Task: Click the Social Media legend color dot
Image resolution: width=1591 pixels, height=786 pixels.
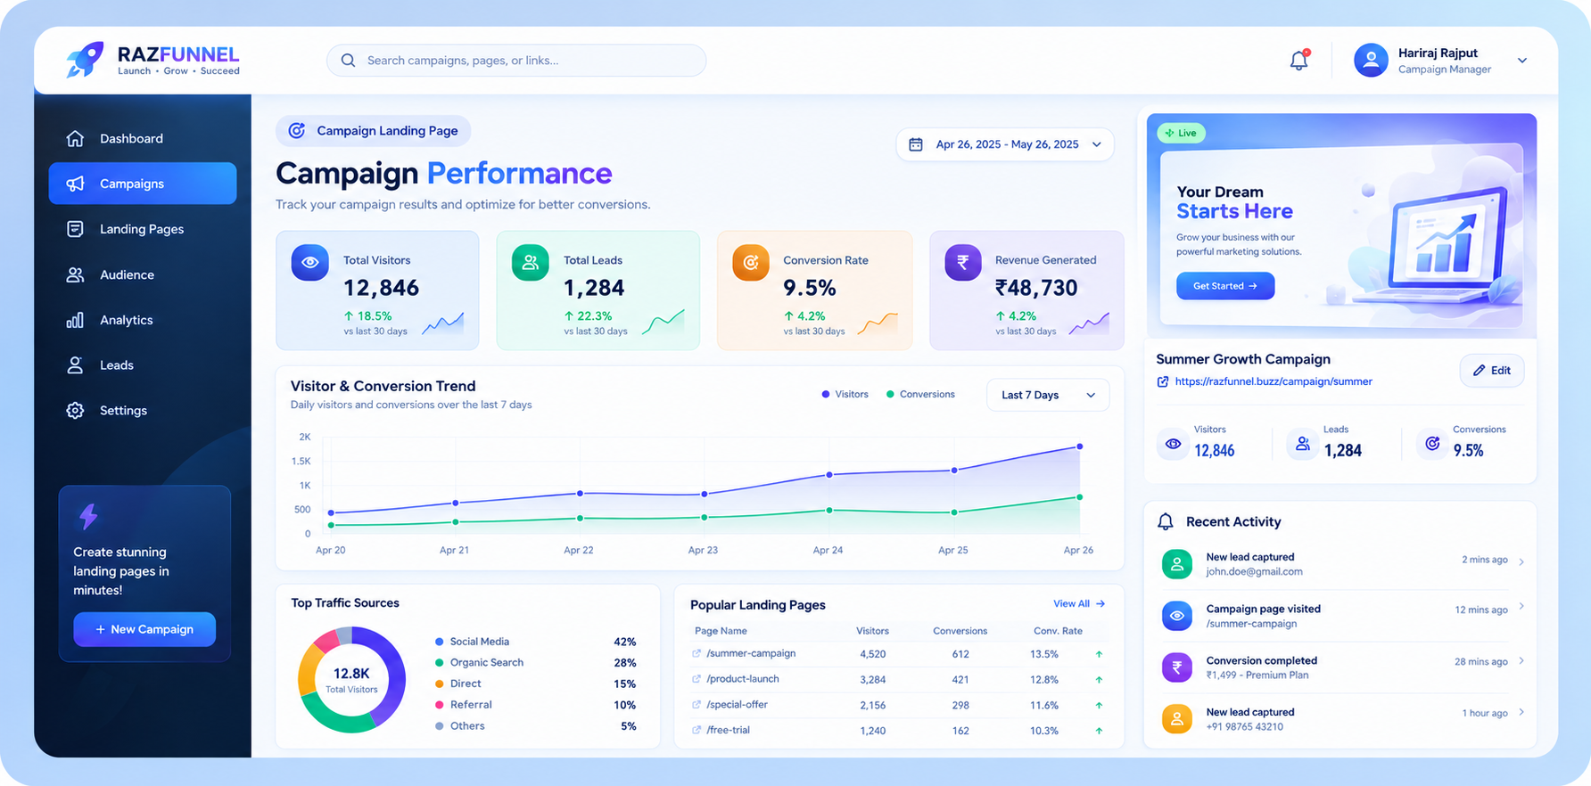Action: (439, 642)
